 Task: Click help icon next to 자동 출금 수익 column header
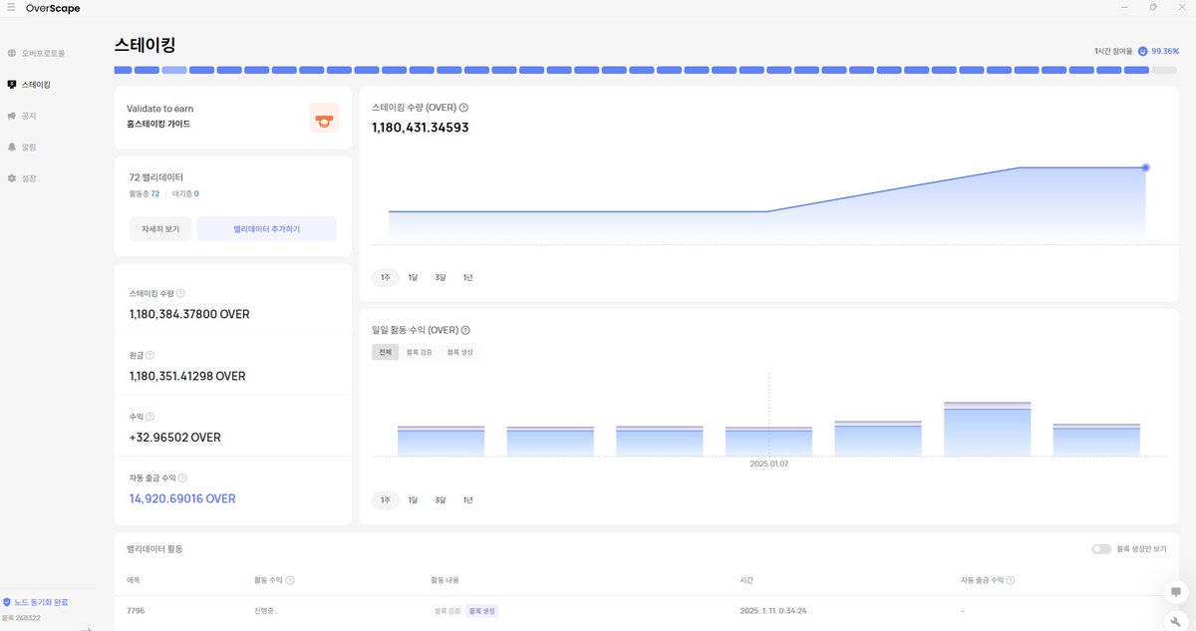(1011, 580)
